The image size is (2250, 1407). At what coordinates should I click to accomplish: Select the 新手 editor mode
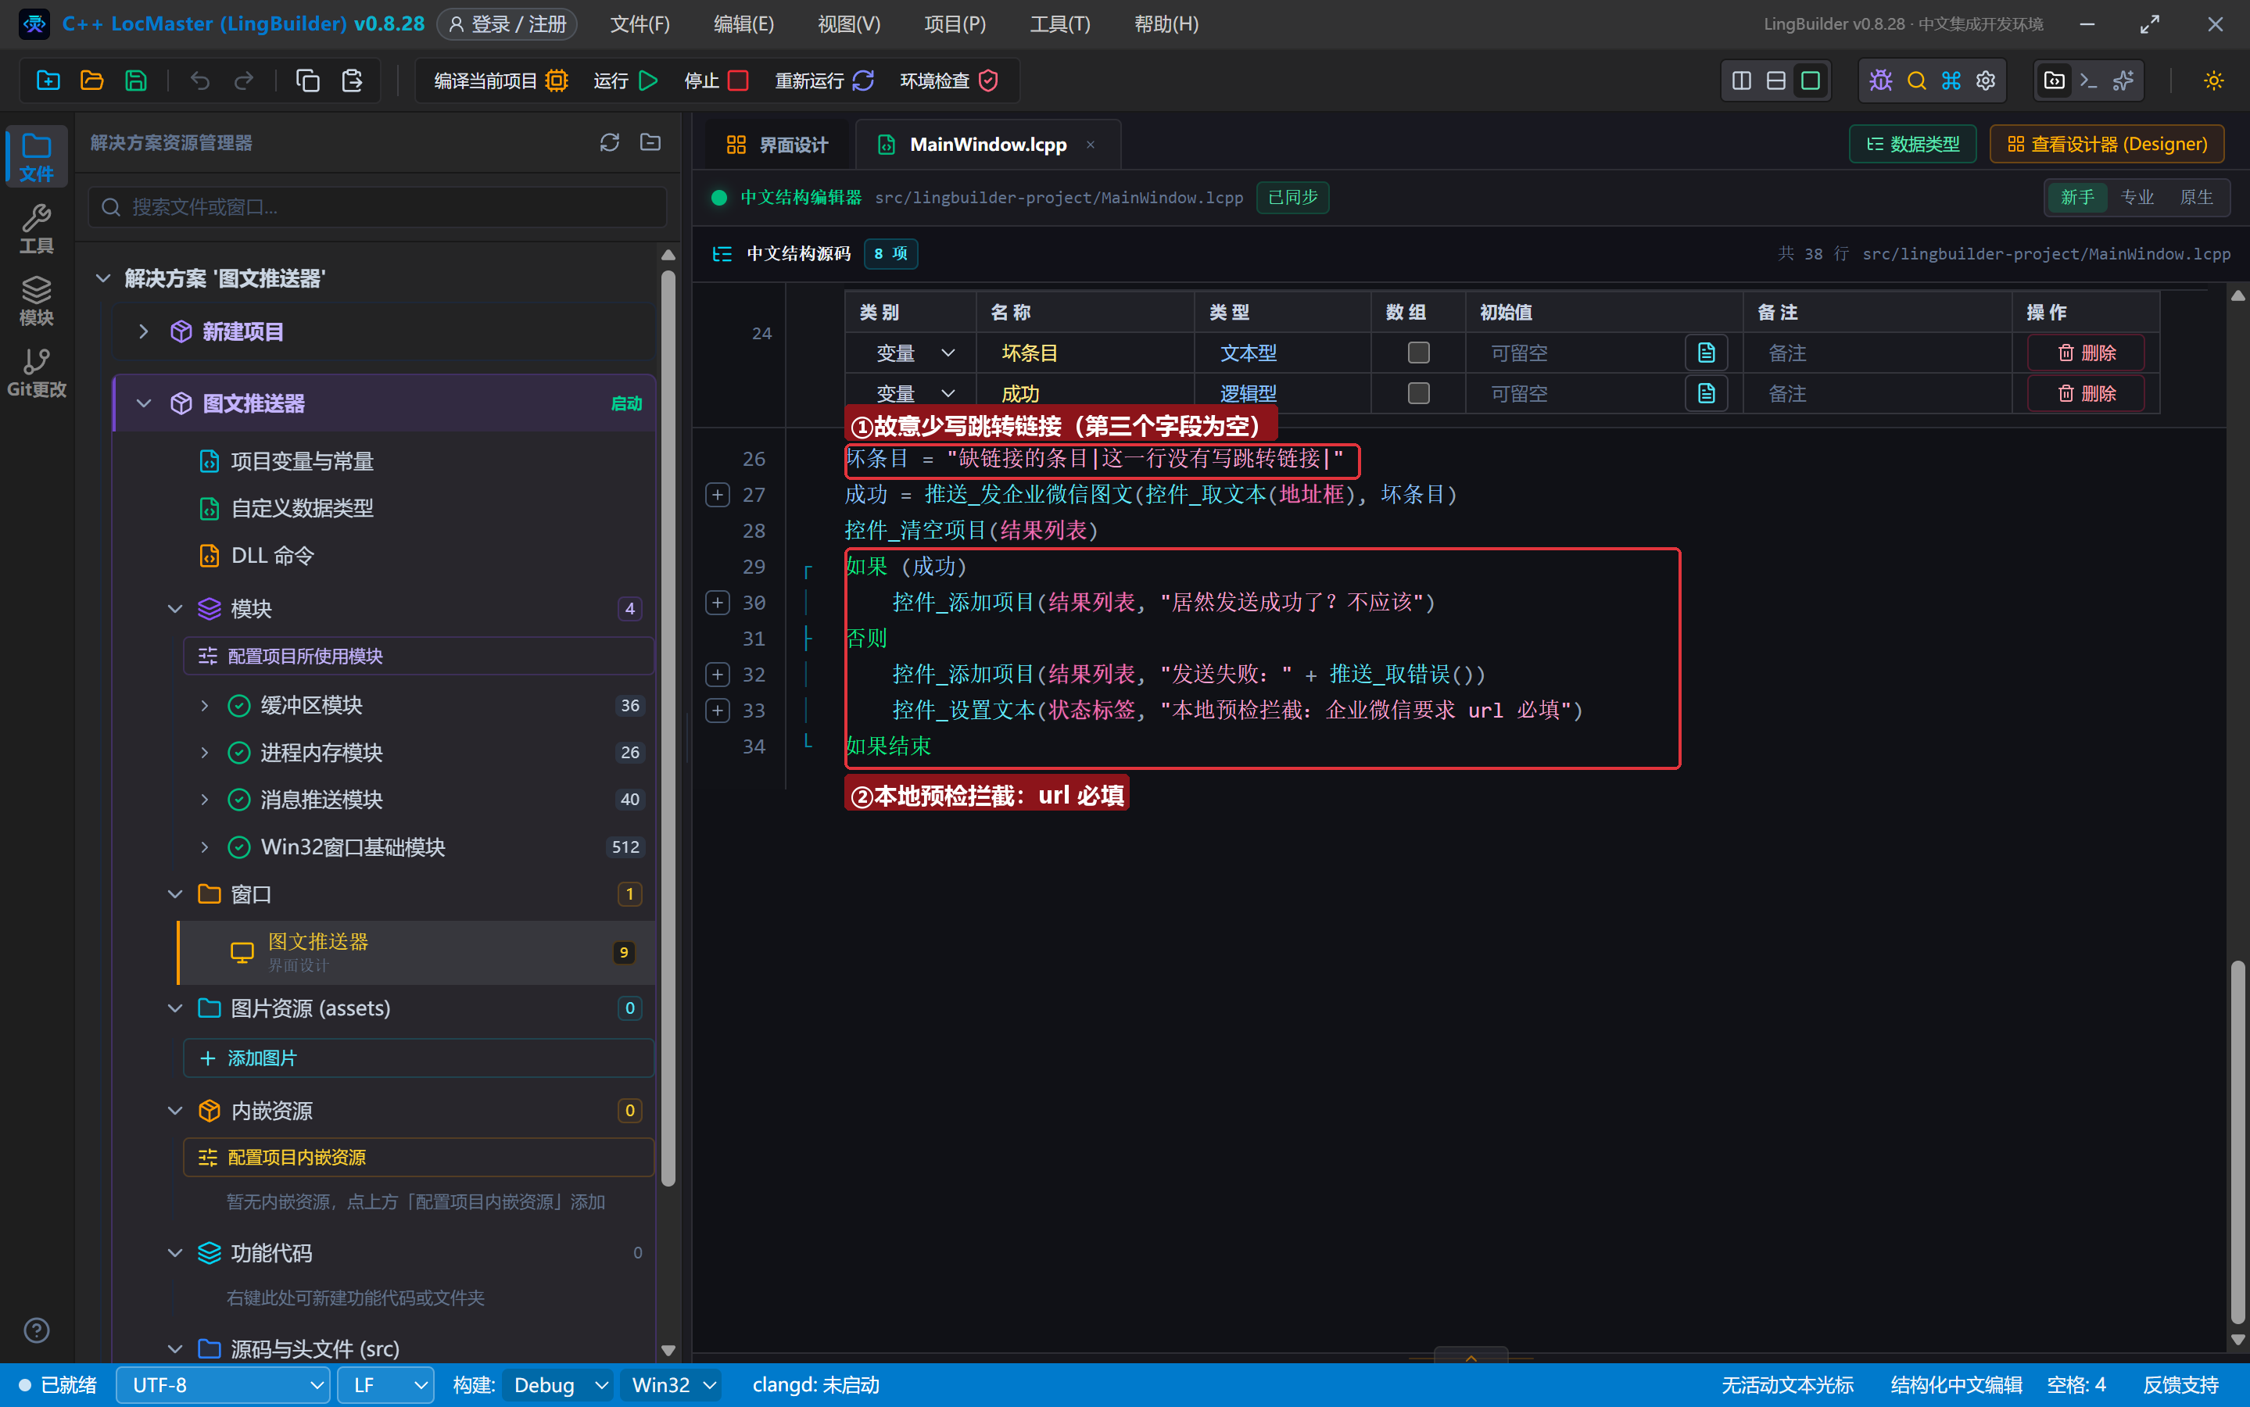point(2077,197)
